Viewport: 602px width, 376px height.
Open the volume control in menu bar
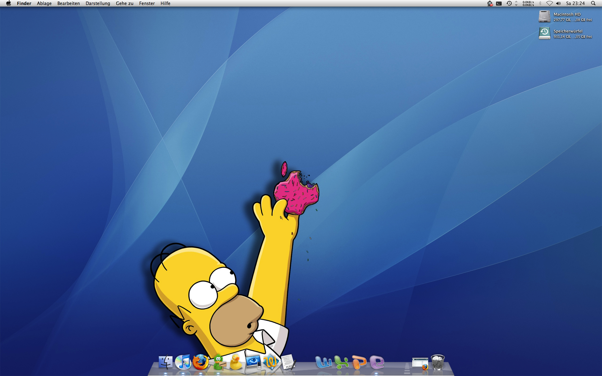coord(558,3)
